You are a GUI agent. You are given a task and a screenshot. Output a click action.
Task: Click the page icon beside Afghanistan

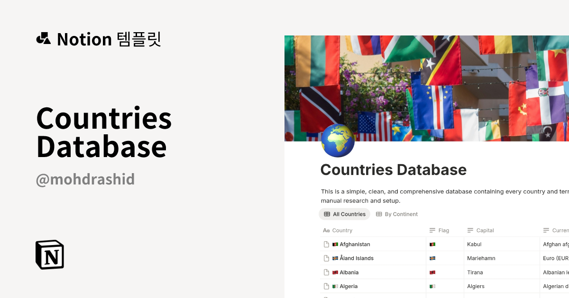tap(326, 245)
